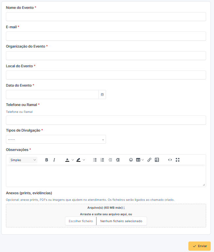Image resolution: width=214 pixels, height=252 pixels.
Task: Expand the text color options arrow
Action: 73,160
